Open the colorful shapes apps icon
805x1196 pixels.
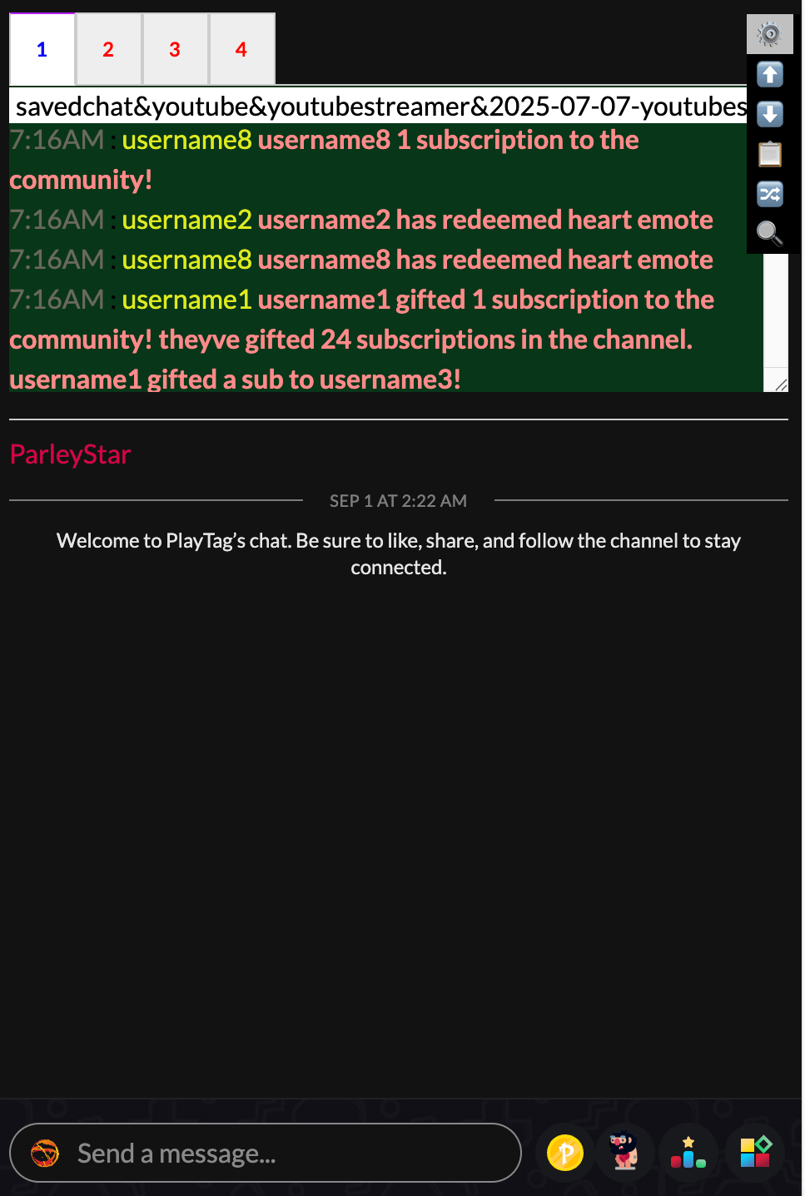[755, 1153]
